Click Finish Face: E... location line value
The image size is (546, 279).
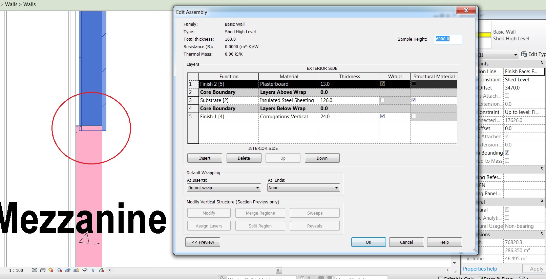(524, 72)
